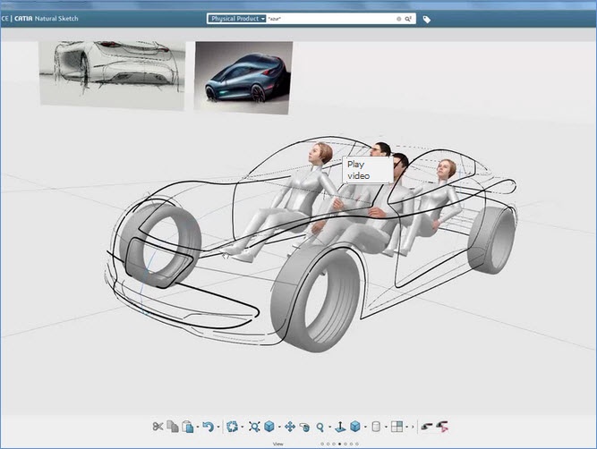Expand the dropdown arrow beside window layout icon

(406, 427)
